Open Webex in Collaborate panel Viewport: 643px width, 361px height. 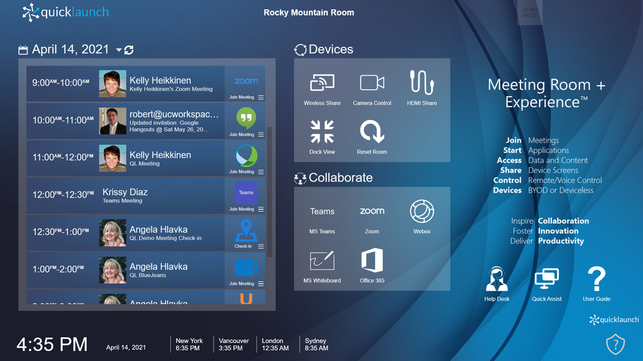coord(421,217)
